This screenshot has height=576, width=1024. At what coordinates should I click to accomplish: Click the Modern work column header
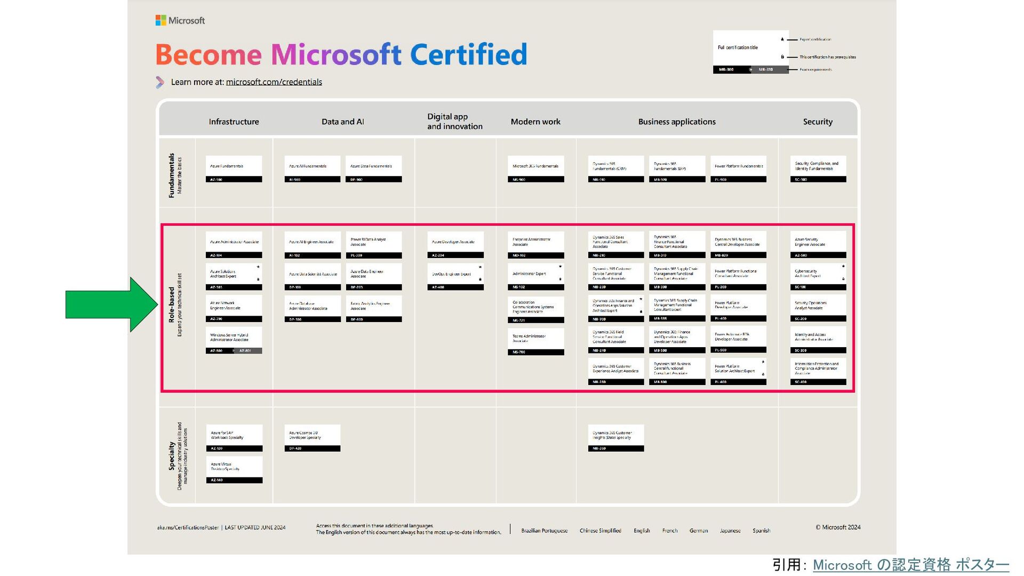535,122
